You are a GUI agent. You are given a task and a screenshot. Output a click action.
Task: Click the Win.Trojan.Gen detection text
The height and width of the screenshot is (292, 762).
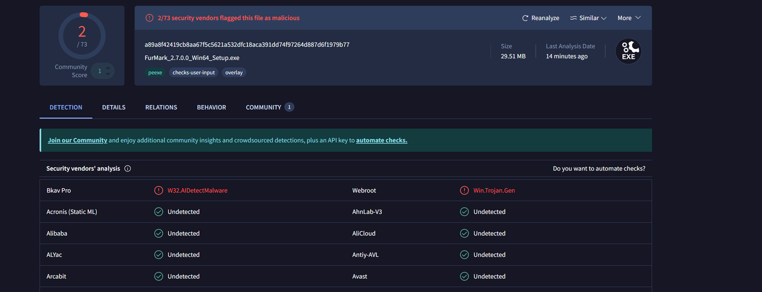pos(494,190)
